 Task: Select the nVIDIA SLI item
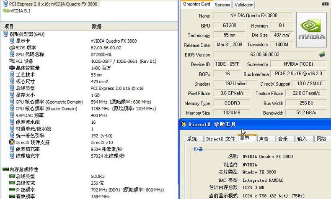pyautogui.click(x=20, y=10)
